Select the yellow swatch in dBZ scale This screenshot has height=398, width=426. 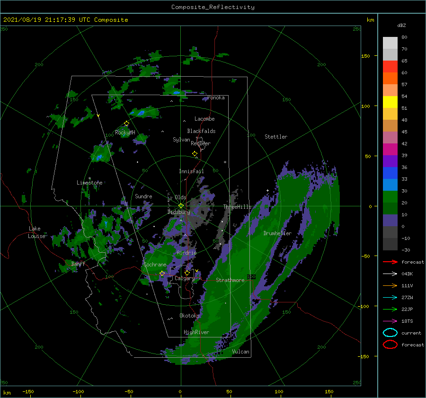click(390, 102)
